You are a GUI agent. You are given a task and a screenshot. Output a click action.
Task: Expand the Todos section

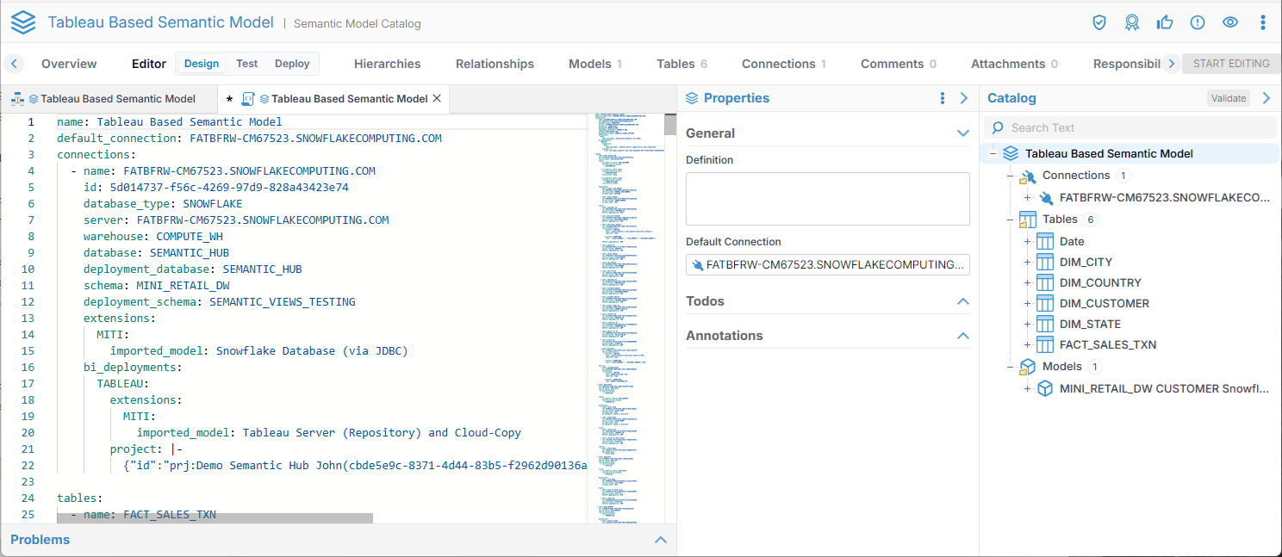tap(963, 301)
